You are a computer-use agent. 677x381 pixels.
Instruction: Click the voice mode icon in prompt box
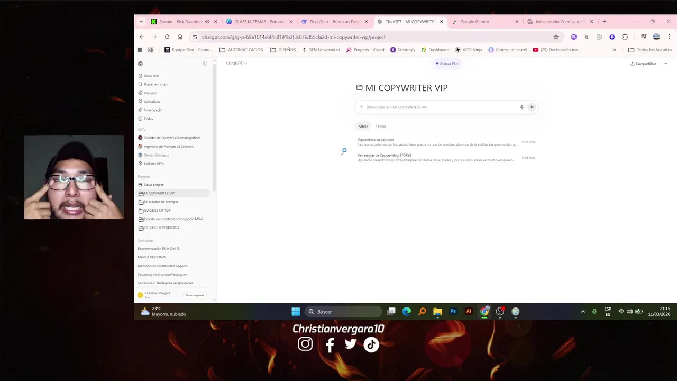(532, 107)
